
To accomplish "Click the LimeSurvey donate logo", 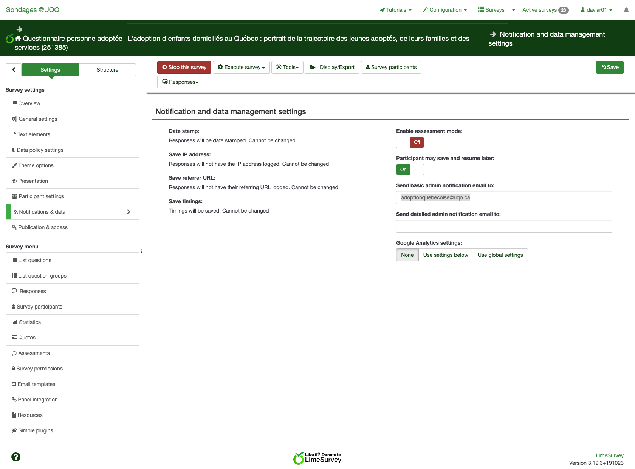I will [317, 458].
